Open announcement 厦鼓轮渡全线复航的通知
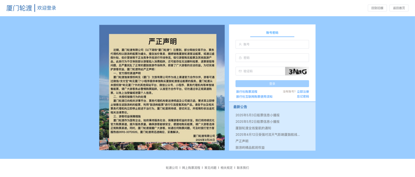 pos(253,128)
